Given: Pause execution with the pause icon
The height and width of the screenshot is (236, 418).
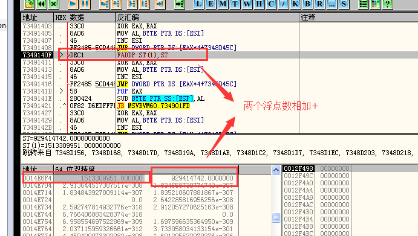Looking at the screenshot, I should pyautogui.click(x=85, y=4).
